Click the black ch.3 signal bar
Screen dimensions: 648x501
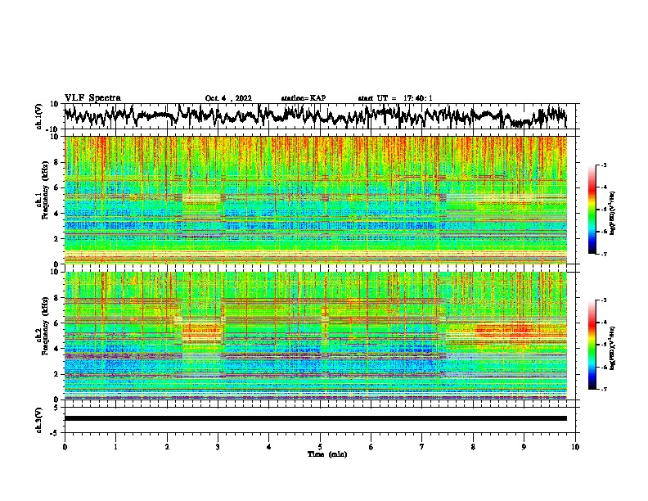click(316, 418)
